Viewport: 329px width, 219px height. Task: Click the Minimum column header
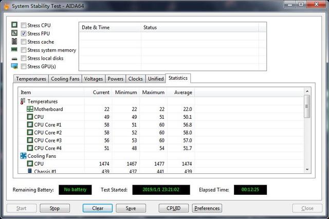click(125, 93)
